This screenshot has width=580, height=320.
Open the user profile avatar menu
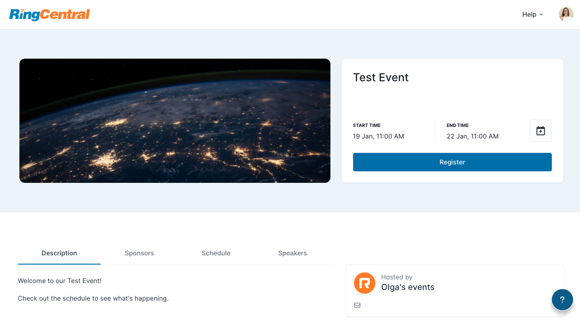566,14
